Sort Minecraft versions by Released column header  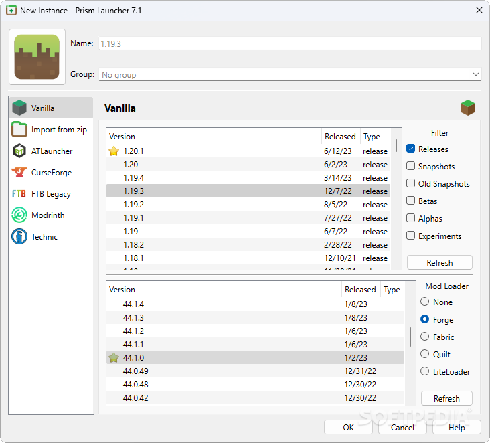(x=341, y=137)
